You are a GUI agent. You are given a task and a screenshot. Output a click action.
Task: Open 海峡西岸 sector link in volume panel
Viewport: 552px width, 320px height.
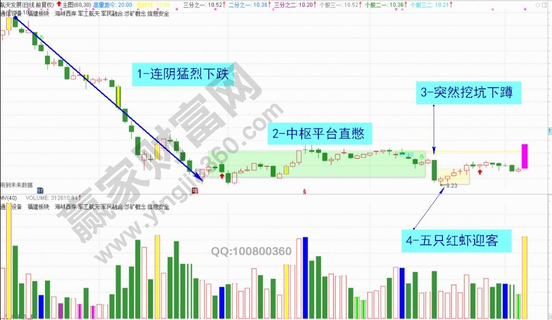tap(65, 207)
